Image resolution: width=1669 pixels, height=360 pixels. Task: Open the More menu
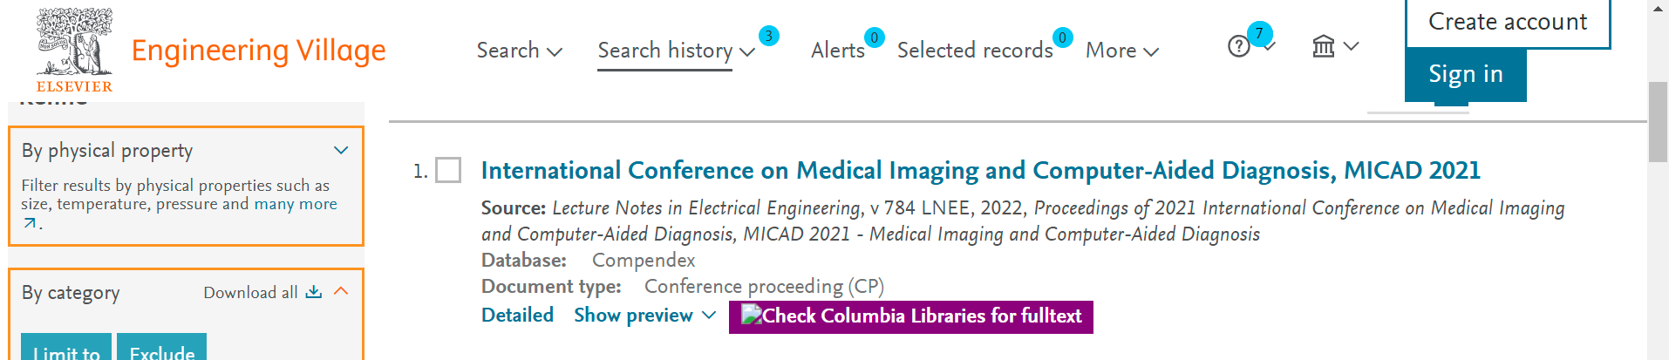1121,51
